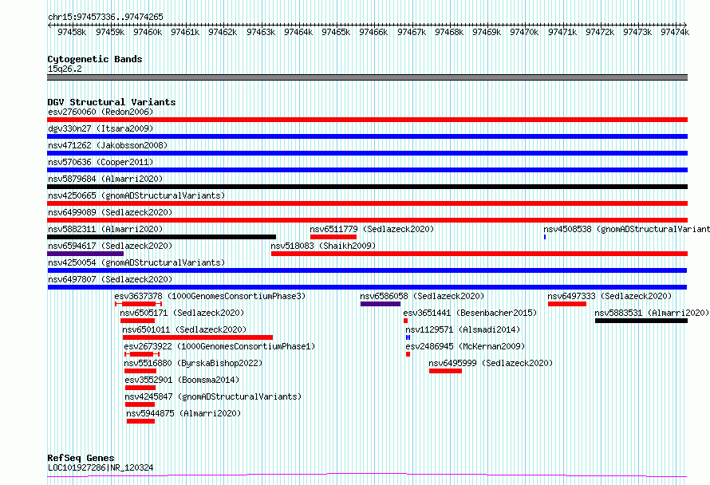Select the dgv330n27 (Itsara2009) blue bar label

click(x=101, y=128)
